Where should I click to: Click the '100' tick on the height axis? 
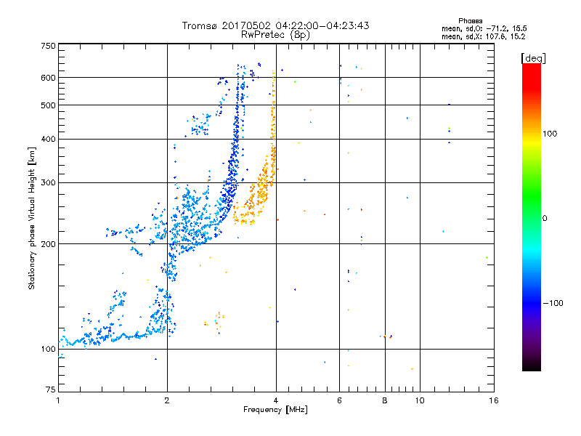48,349
